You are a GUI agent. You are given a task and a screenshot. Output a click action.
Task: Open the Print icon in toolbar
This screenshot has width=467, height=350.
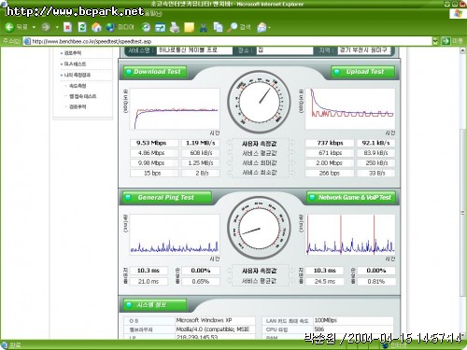(x=175, y=27)
